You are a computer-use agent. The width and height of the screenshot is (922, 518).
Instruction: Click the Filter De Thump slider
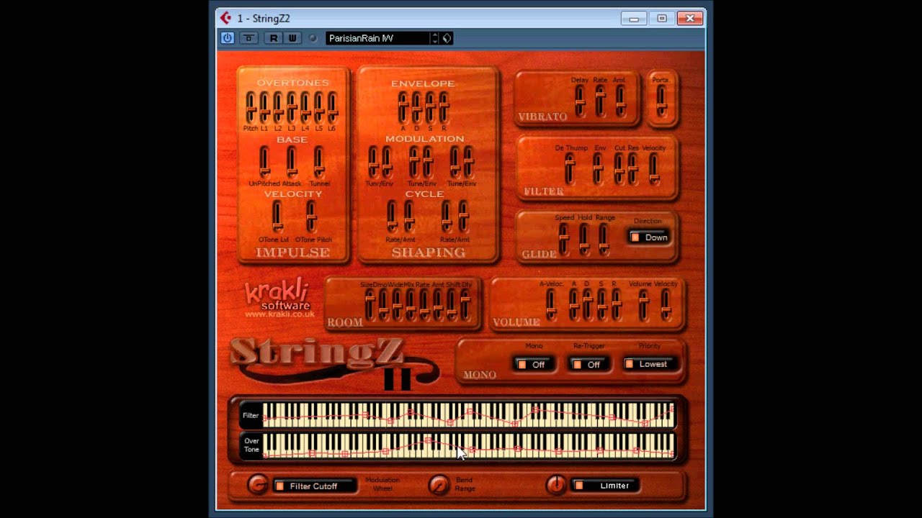click(570, 169)
